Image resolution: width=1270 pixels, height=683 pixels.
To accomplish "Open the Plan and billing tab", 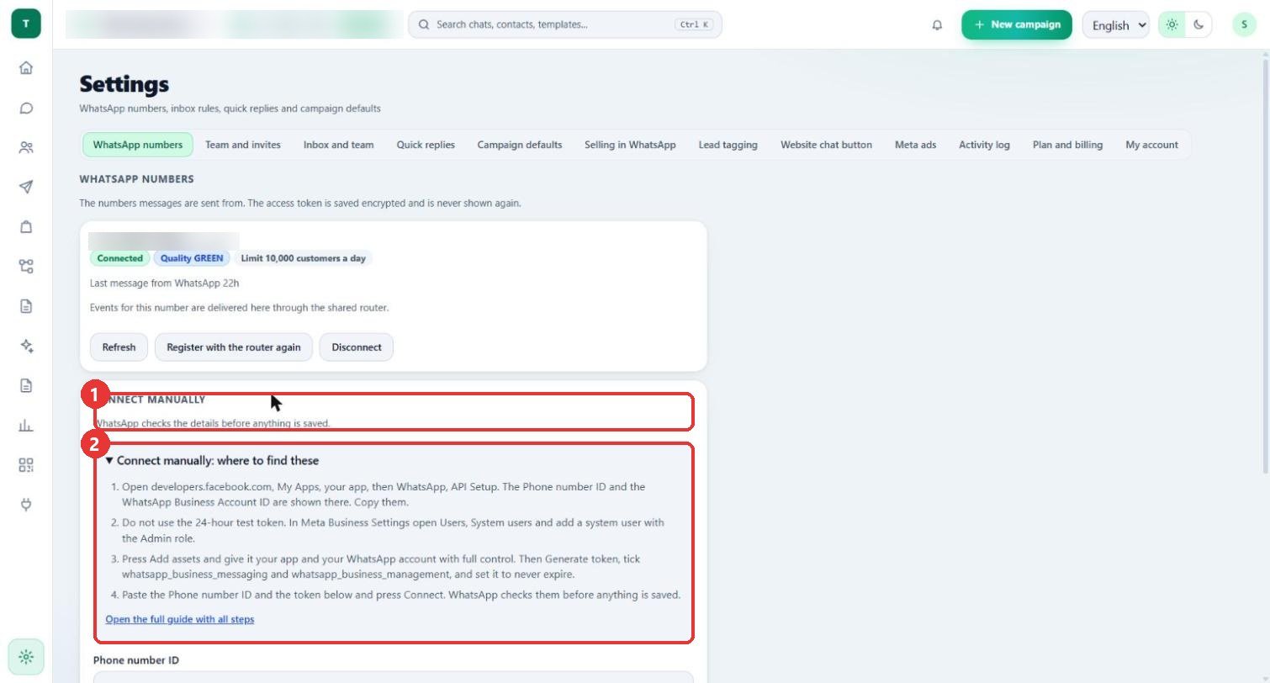I will 1067,145.
